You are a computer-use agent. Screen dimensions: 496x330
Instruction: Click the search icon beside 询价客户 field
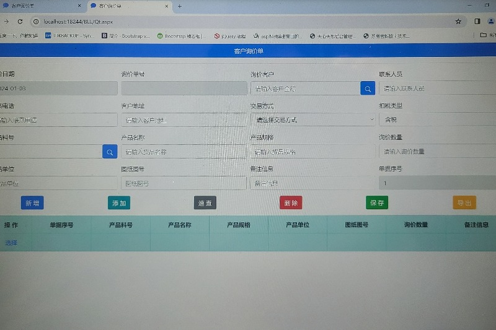click(x=368, y=88)
